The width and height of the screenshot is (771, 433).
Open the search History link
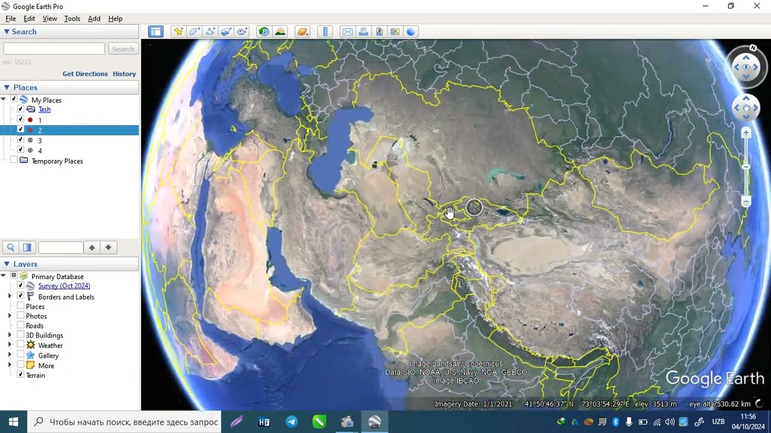pos(124,74)
